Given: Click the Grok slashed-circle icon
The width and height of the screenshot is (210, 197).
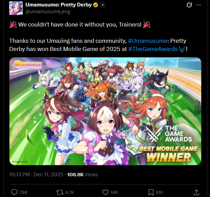Looking at the screenshot, I should 189,5.
